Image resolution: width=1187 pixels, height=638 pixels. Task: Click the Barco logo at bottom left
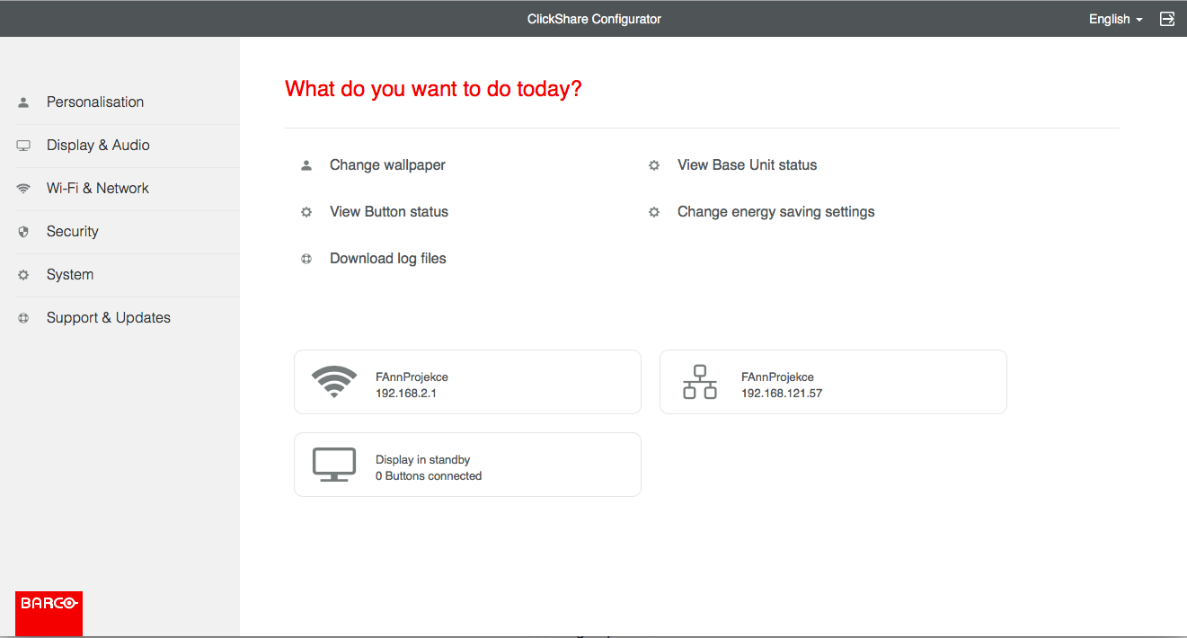49,613
